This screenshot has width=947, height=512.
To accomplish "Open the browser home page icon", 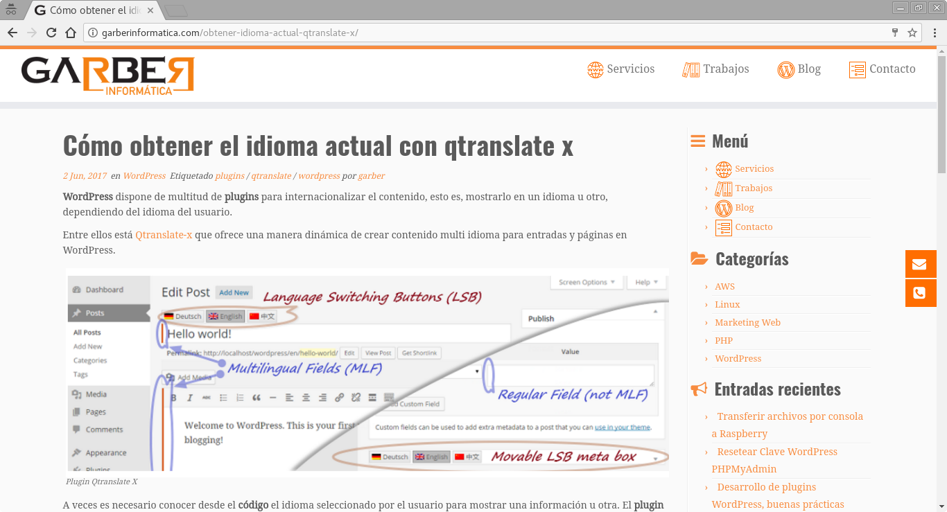I will click(x=70, y=33).
